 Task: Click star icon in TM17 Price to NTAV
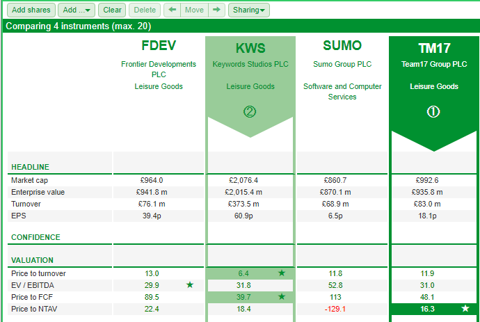[465, 308]
